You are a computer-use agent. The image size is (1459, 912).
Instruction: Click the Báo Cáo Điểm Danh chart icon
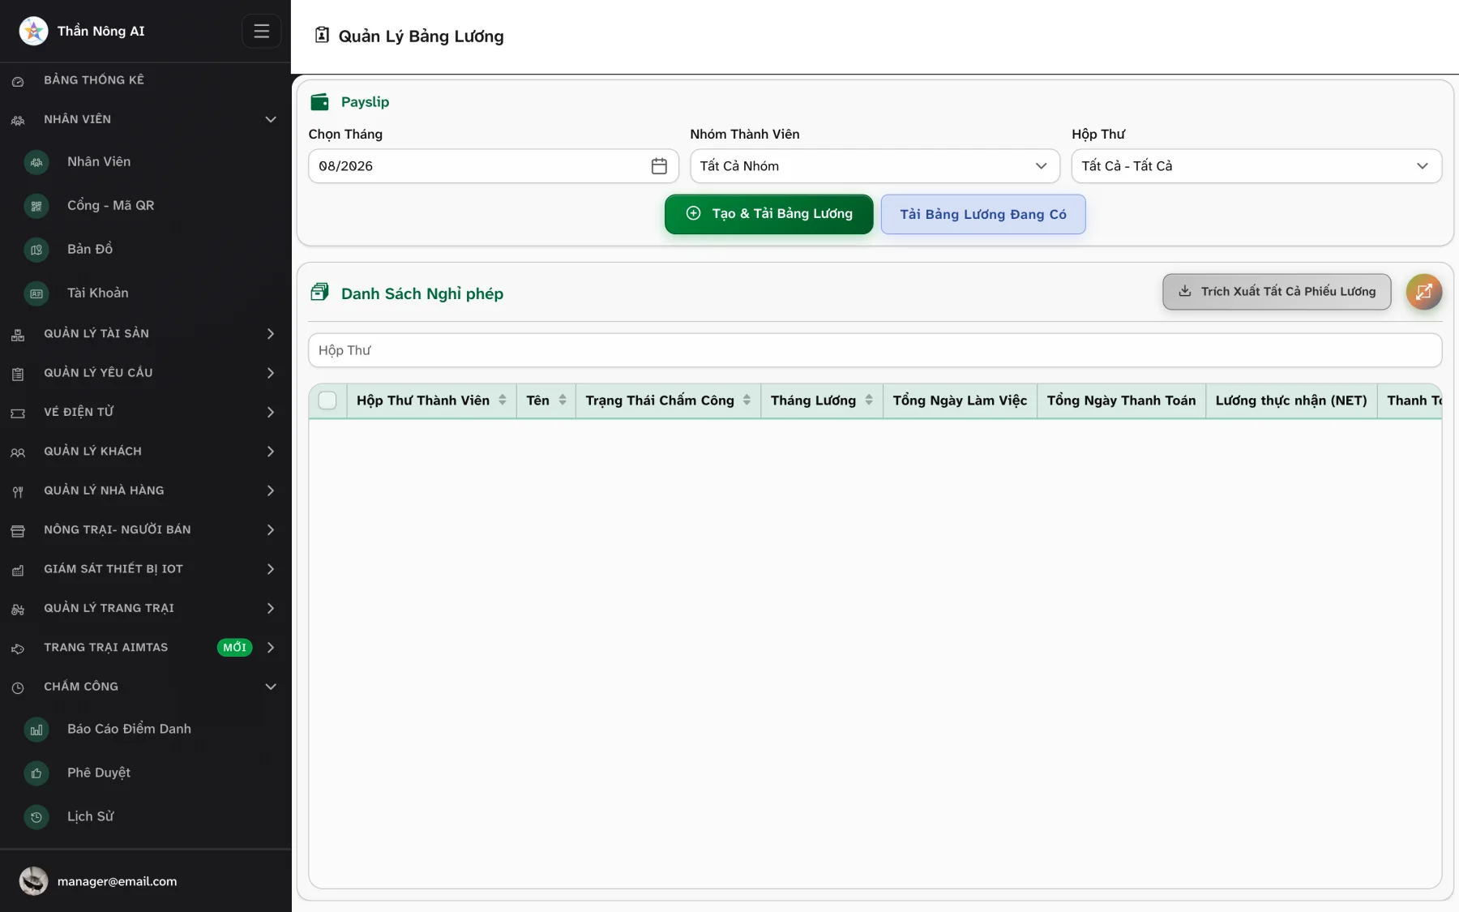click(36, 730)
